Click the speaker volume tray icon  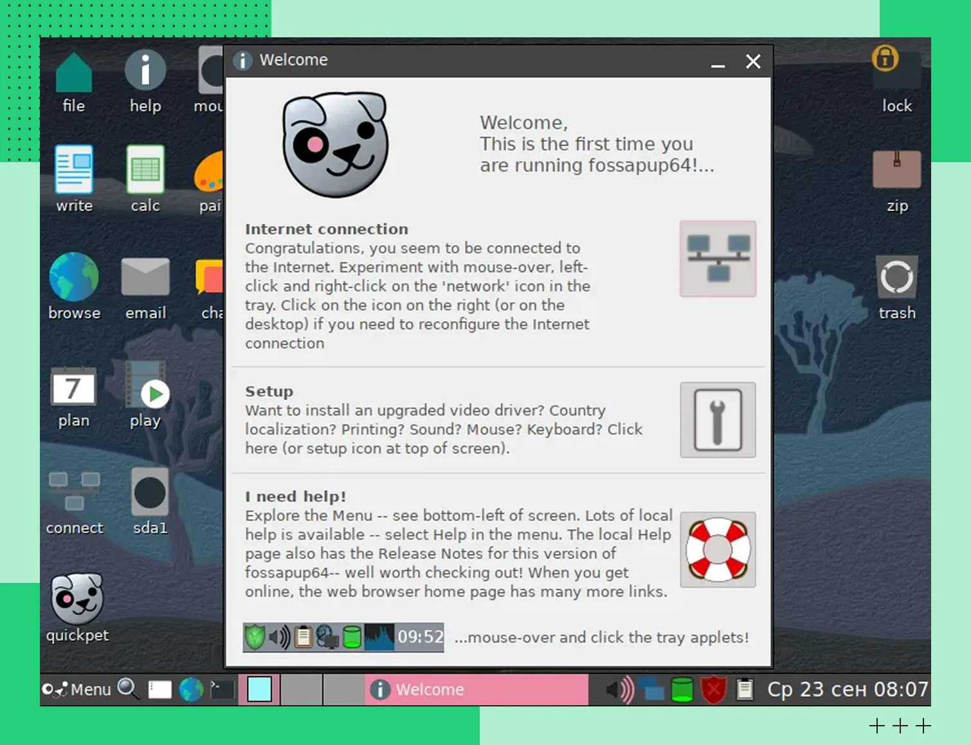coord(619,690)
